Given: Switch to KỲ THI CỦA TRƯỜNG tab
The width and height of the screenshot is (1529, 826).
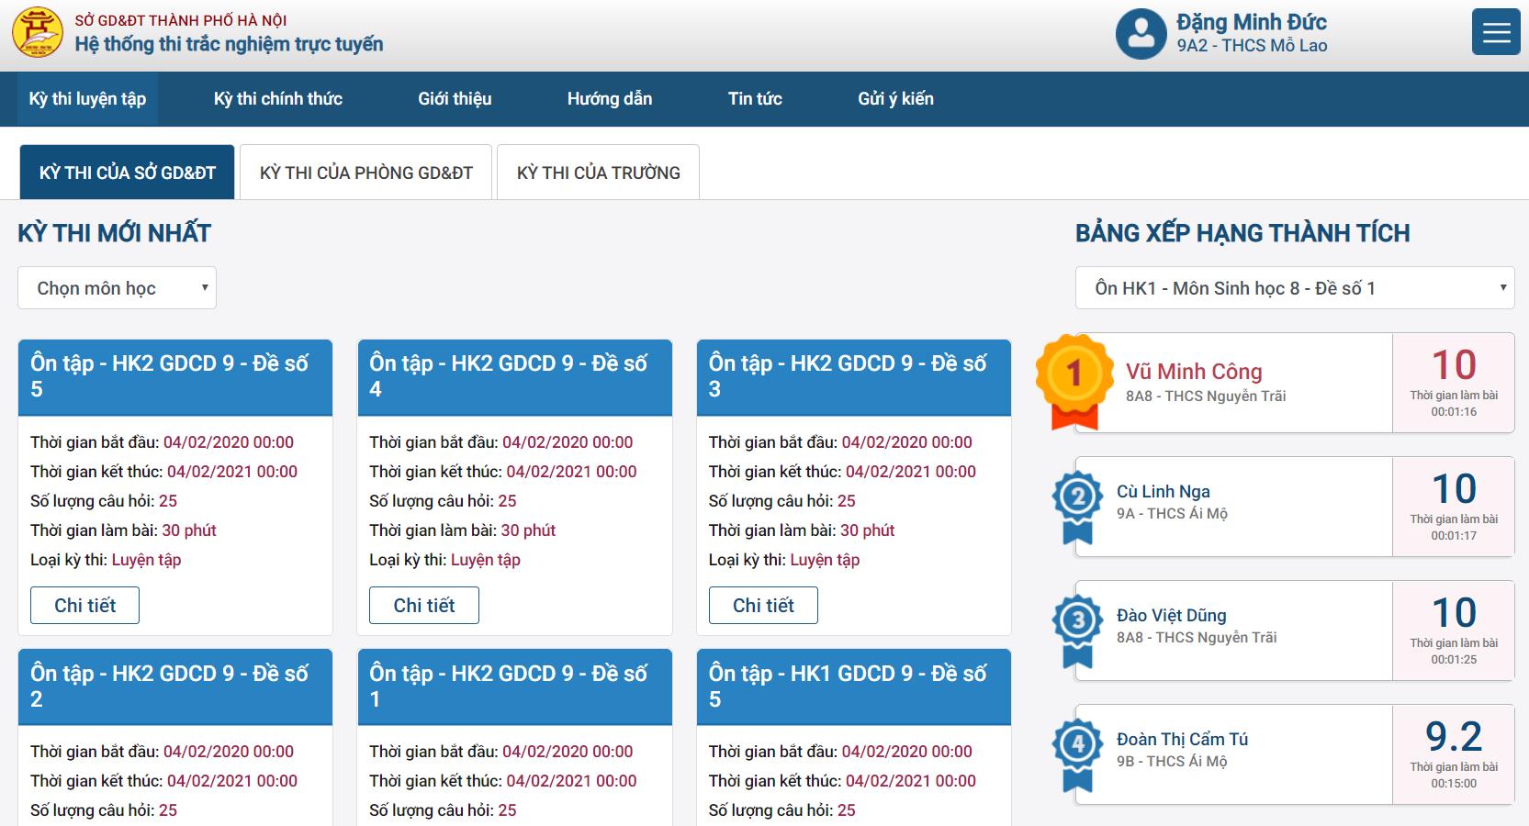Looking at the screenshot, I should (598, 173).
